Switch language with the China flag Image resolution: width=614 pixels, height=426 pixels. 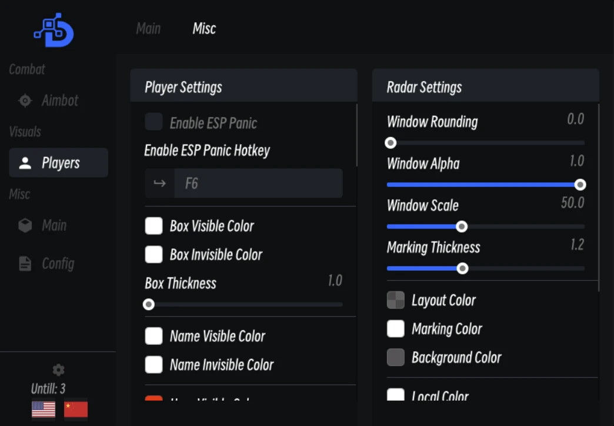coord(76,410)
